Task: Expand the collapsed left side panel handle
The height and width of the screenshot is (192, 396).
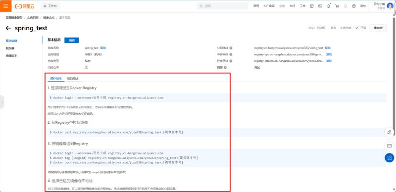Action: click(x=2, y=102)
